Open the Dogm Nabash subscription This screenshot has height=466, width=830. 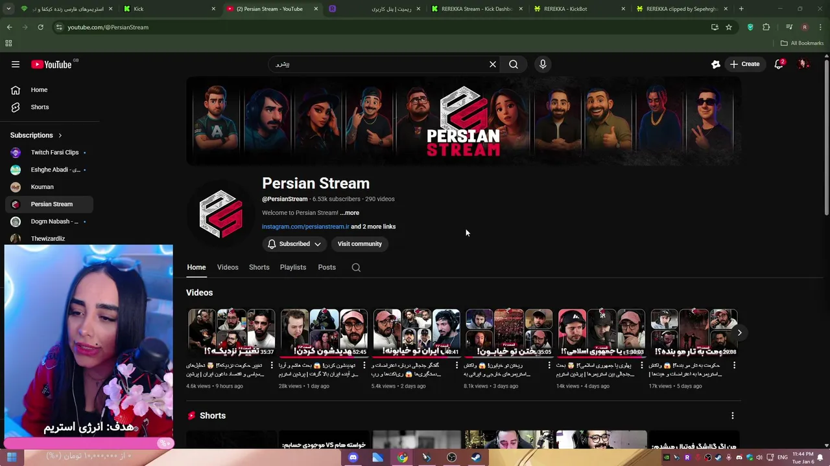click(49, 221)
